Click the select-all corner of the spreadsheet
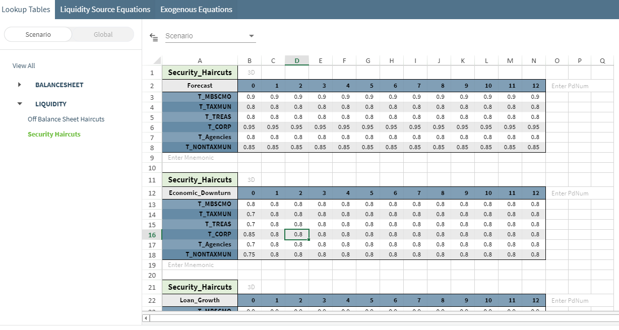Screen dimensions: 619x330 point(152,60)
